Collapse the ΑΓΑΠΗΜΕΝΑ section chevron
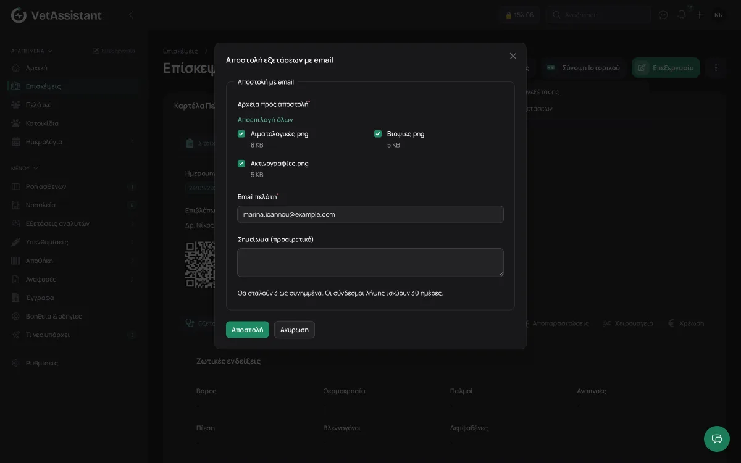This screenshot has height=463, width=741. click(x=50, y=51)
